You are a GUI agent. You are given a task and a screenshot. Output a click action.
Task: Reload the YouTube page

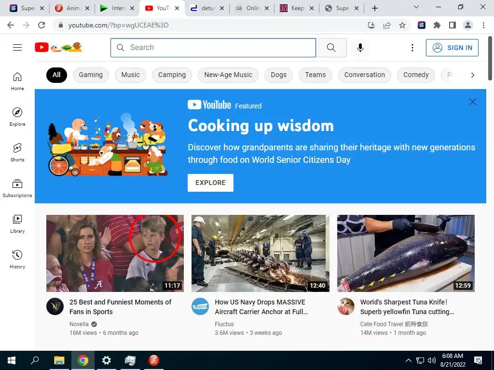(41, 25)
